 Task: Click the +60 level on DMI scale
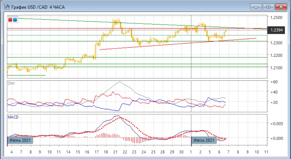coord(274,81)
